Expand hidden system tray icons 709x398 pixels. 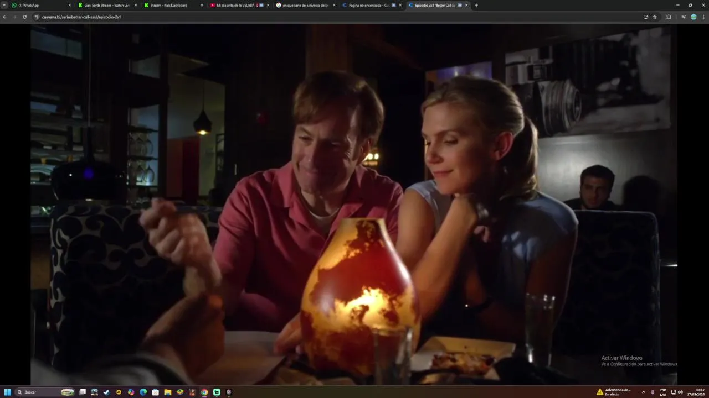coord(643,392)
